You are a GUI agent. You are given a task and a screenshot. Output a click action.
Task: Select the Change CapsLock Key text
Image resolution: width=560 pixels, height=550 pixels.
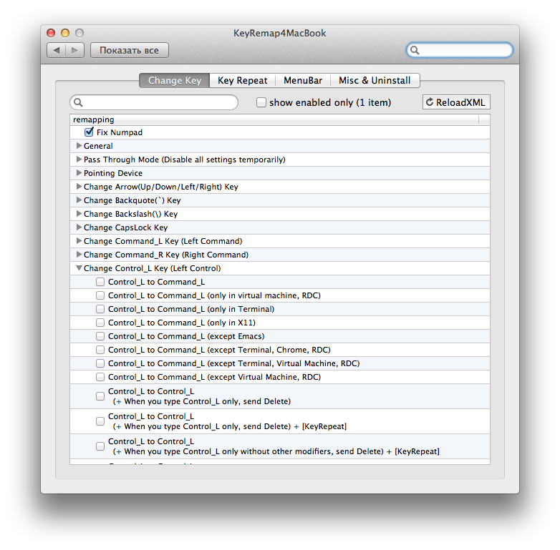pyautogui.click(x=126, y=227)
